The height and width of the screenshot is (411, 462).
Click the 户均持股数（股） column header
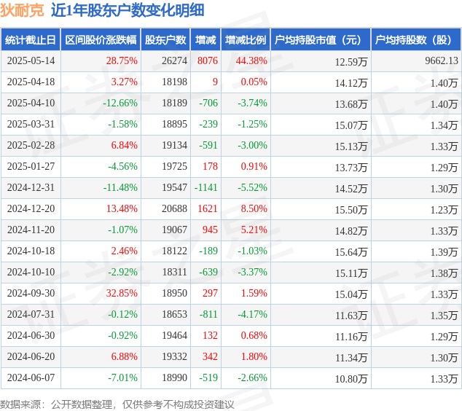(x=416, y=40)
